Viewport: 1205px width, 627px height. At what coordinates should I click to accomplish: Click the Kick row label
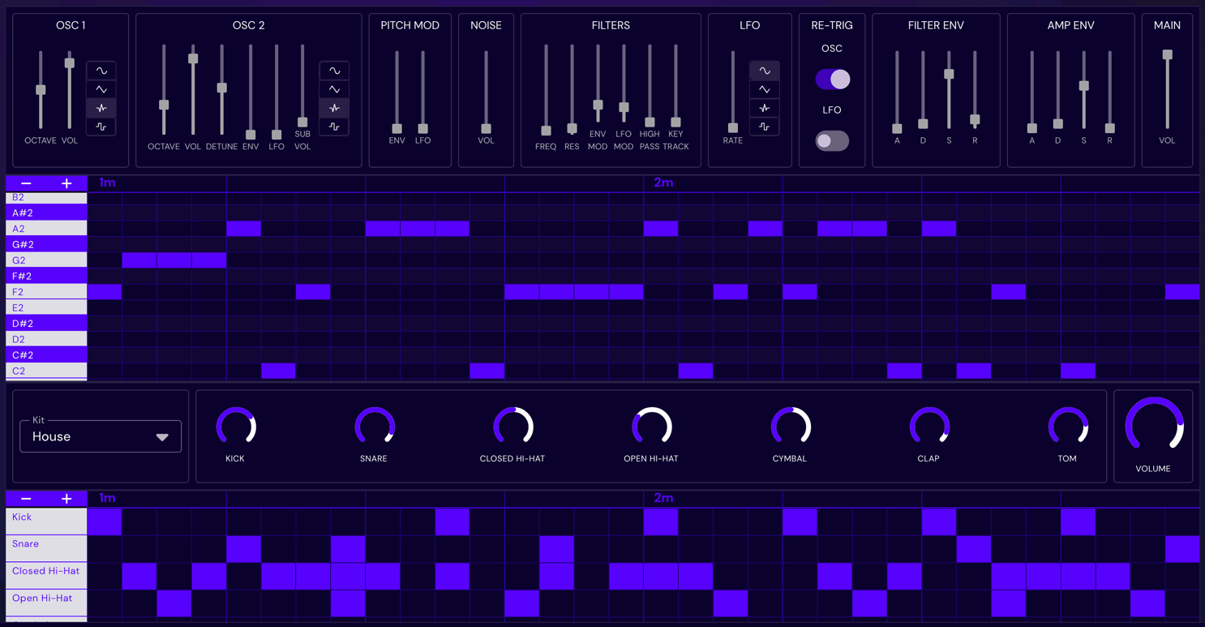(46, 522)
